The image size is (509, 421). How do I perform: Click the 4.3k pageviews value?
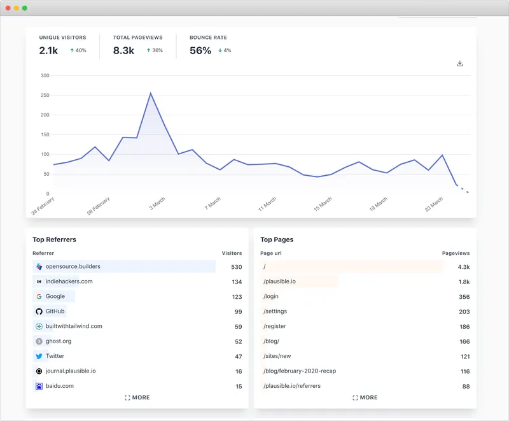pyautogui.click(x=464, y=267)
